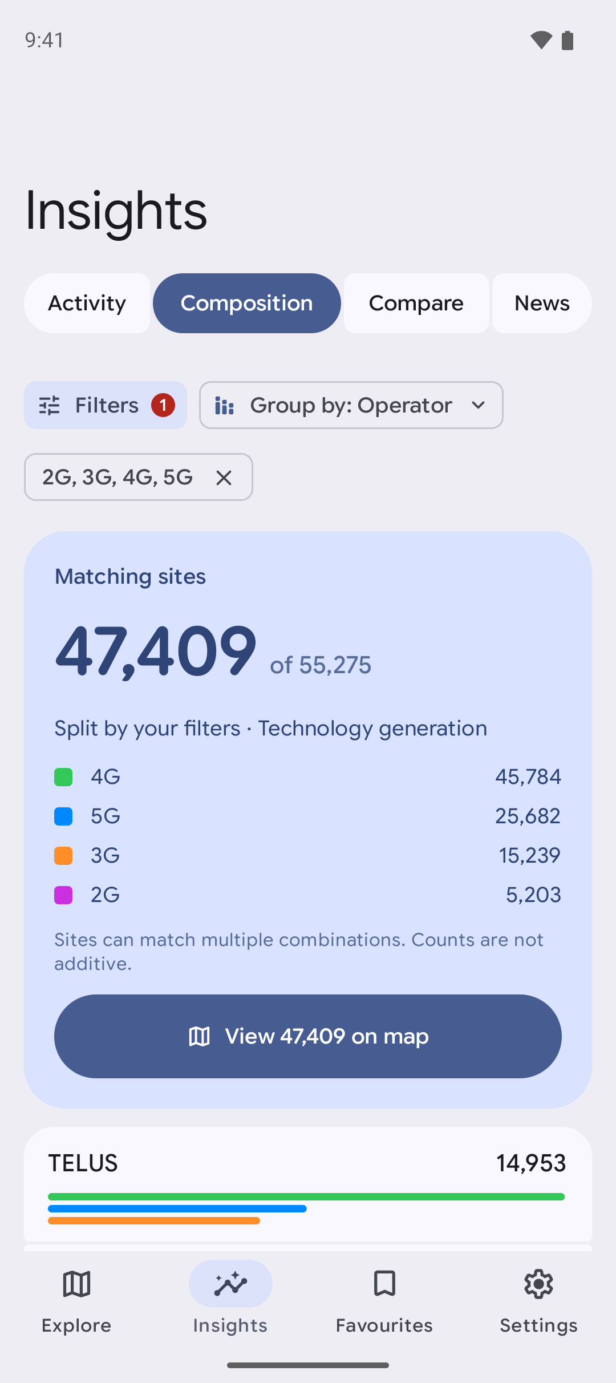
Task: Click the orange 3G color swatch
Action: tap(63, 856)
